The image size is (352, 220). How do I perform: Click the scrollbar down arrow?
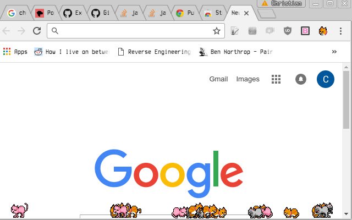click(x=346, y=214)
